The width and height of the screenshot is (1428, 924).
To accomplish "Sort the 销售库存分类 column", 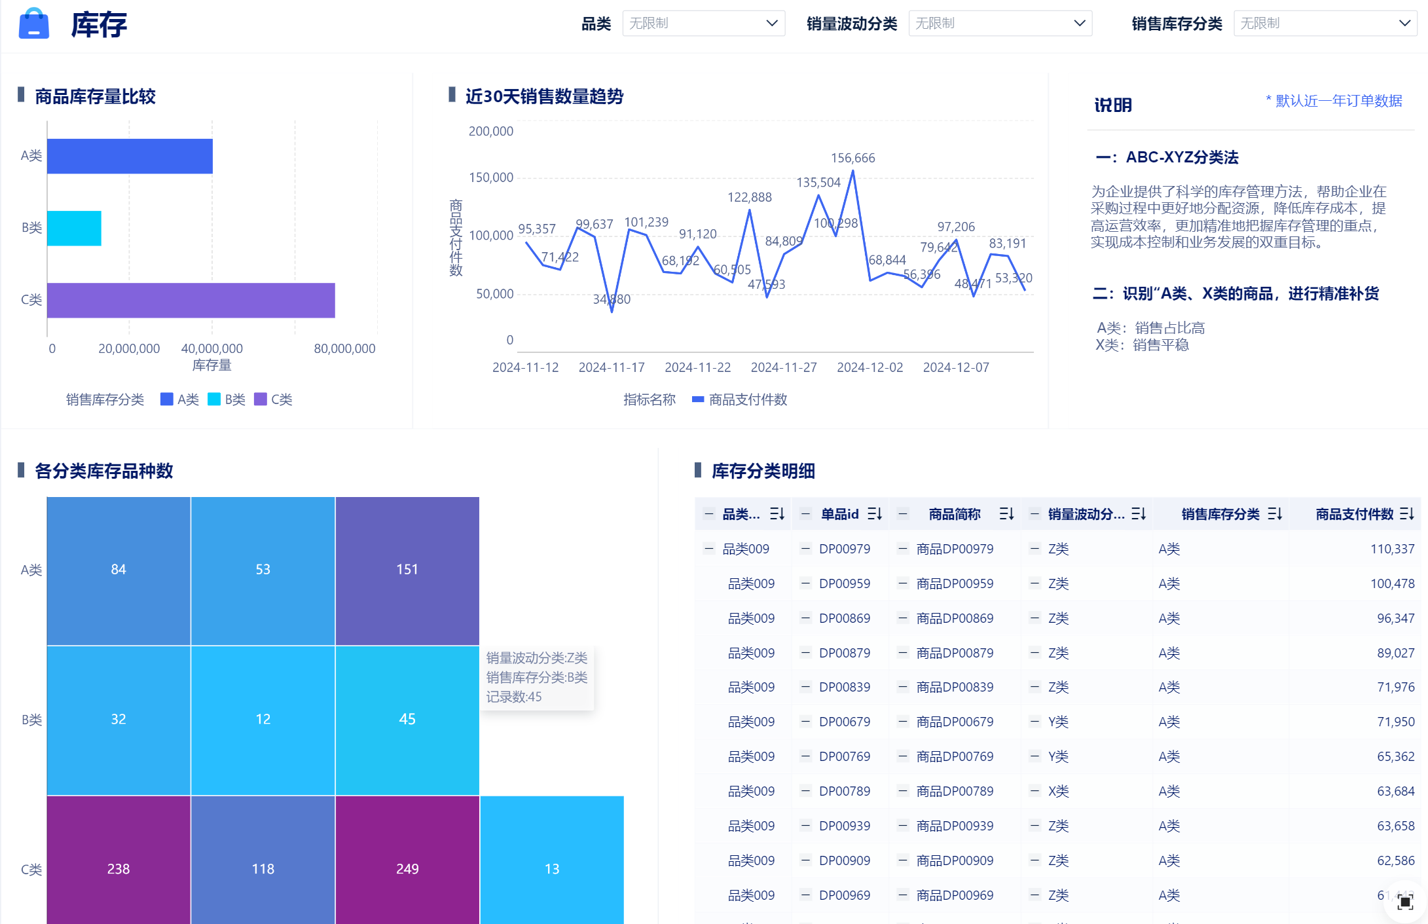I will [x=1275, y=514].
